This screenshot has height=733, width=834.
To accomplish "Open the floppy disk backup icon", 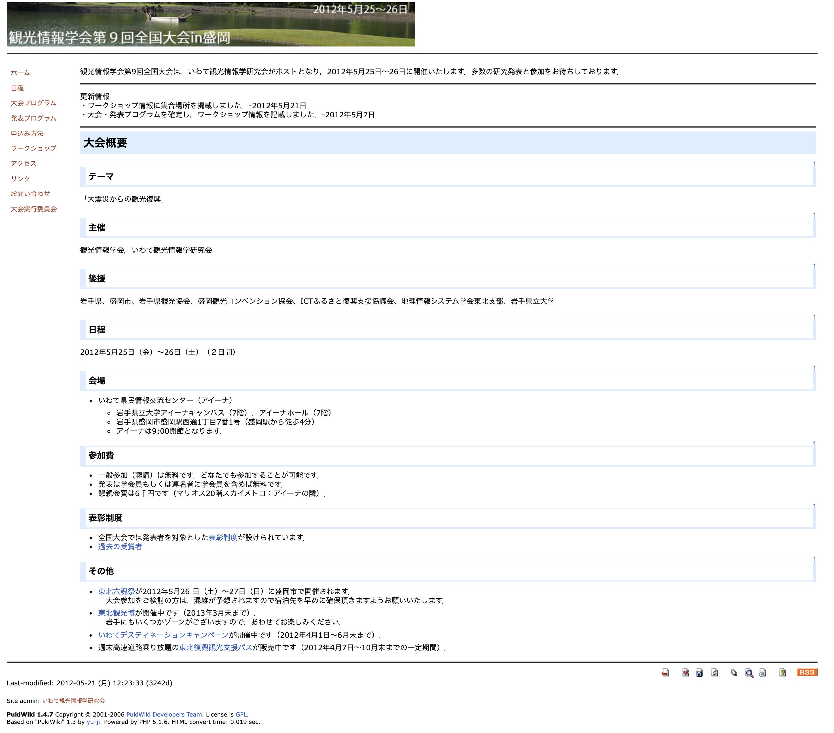I will click(699, 673).
